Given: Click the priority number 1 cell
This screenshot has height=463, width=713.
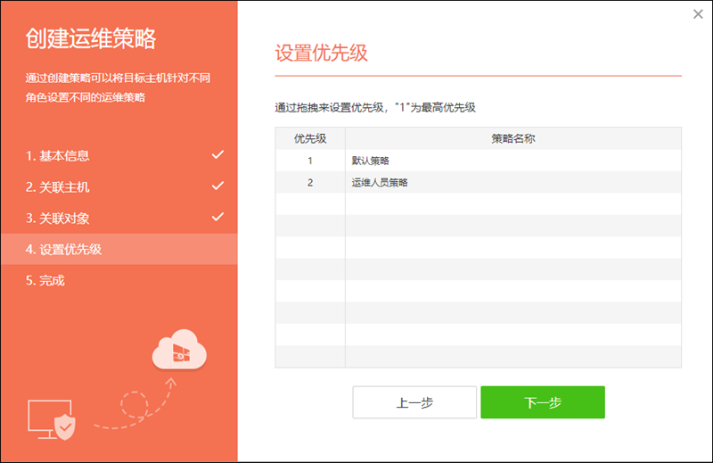Looking at the screenshot, I should [x=310, y=161].
